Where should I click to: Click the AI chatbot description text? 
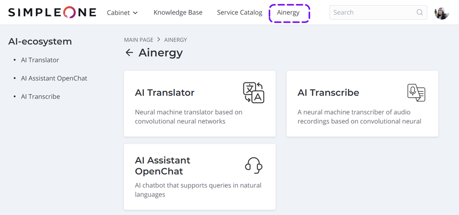point(198,190)
